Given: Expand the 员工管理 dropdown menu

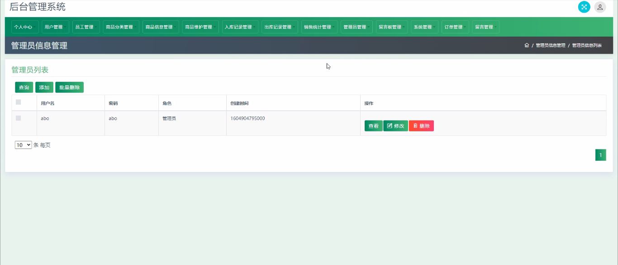Looking at the screenshot, I should (86, 27).
